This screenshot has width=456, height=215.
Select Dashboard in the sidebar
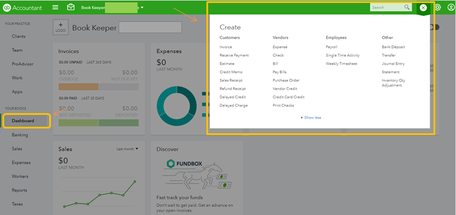click(x=23, y=121)
